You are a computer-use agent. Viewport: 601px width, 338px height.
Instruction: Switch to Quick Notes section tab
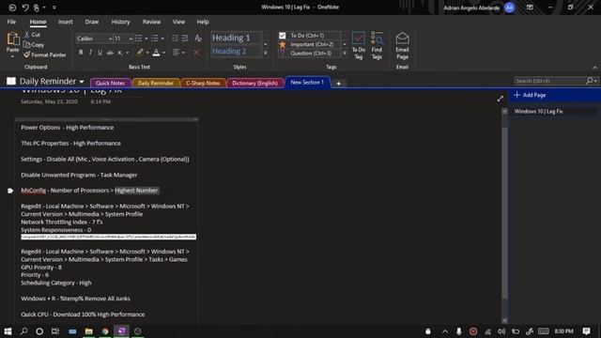(111, 83)
